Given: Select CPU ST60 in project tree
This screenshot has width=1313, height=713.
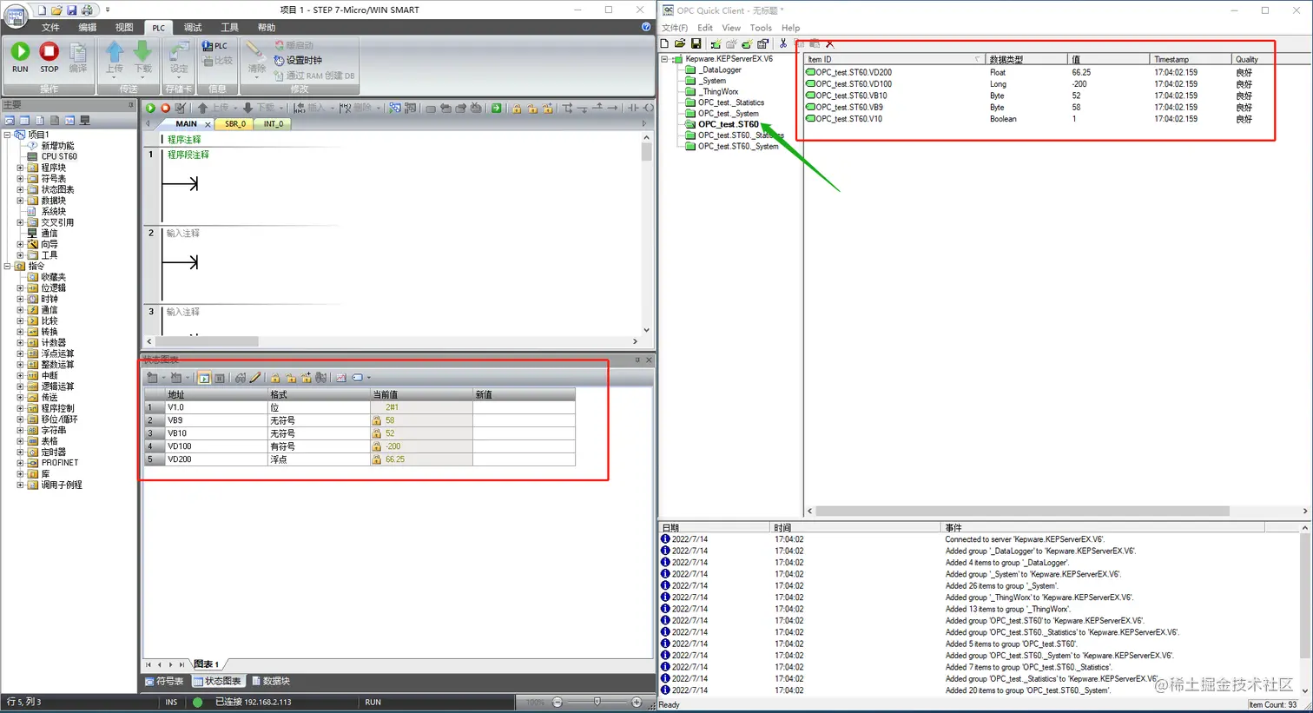Looking at the screenshot, I should click(59, 157).
